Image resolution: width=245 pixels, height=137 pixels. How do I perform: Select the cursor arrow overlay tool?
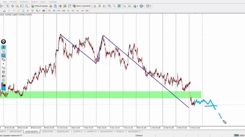(x=3, y=51)
